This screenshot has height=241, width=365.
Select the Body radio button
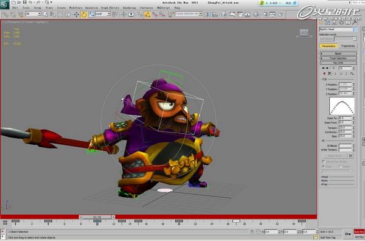(x=324, y=167)
